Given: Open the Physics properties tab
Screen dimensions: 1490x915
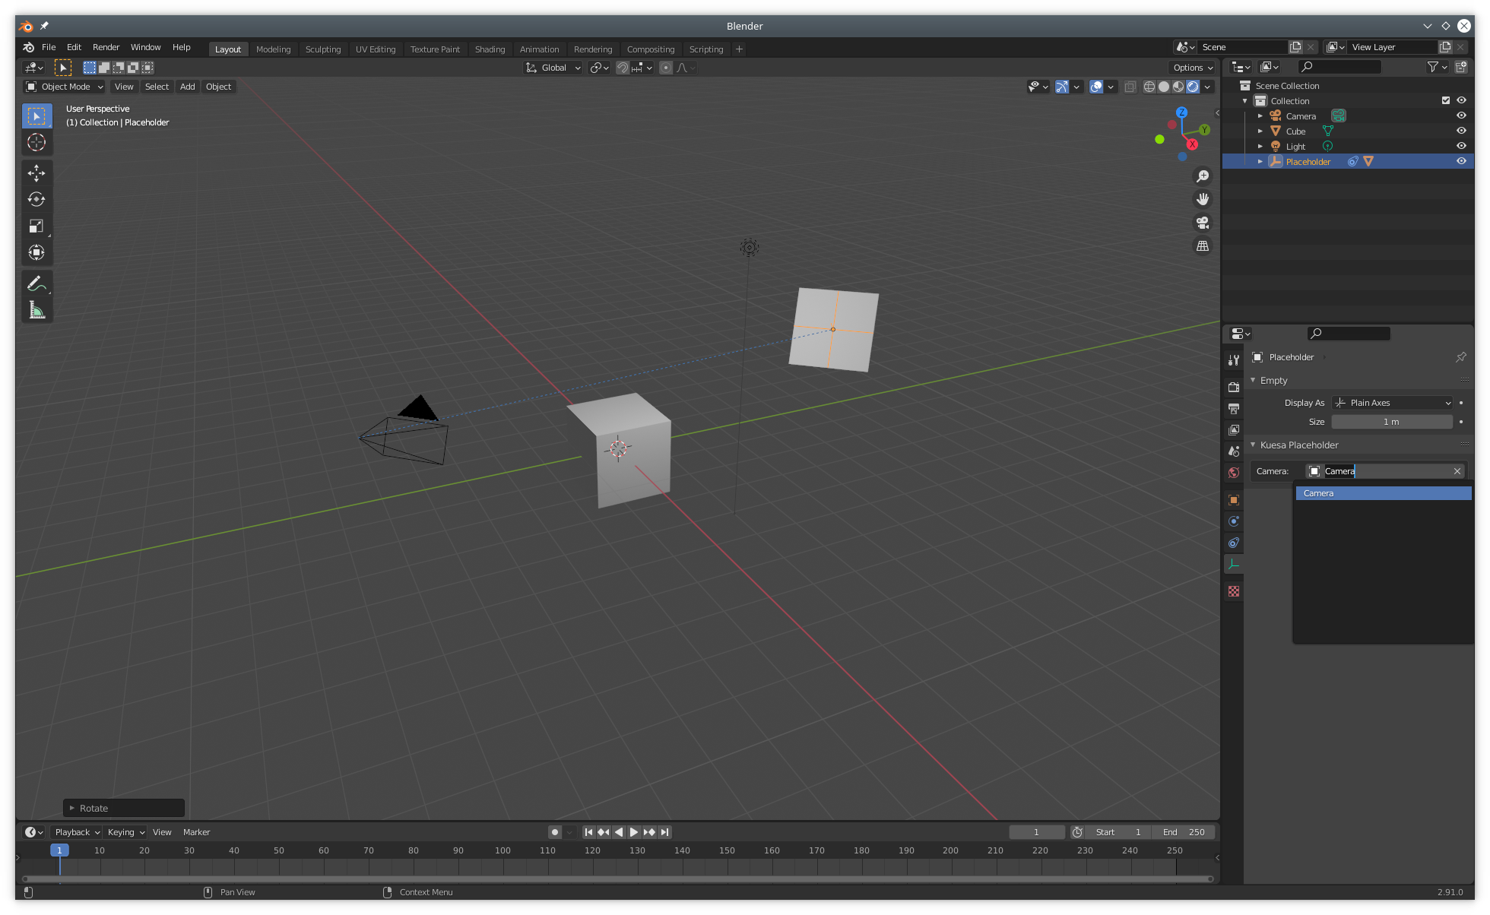Looking at the screenshot, I should point(1234,521).
